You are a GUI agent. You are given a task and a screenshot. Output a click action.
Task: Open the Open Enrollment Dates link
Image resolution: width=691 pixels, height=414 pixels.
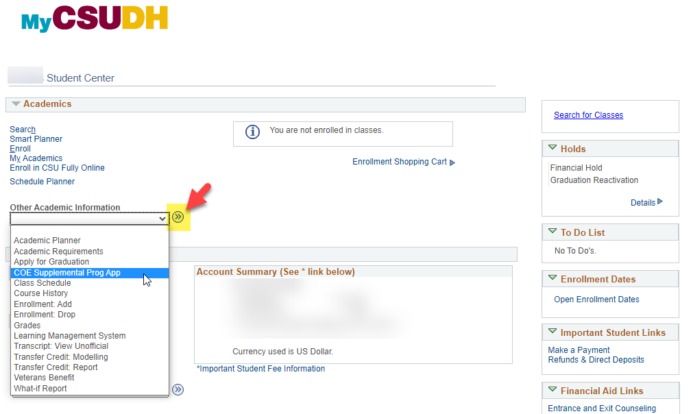coord(596,300)
